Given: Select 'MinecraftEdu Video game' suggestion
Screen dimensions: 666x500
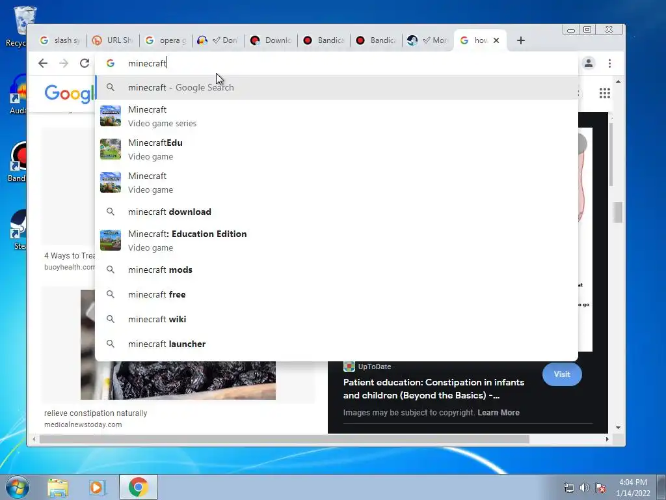Looking at the screenshot, I should point(336,149).
